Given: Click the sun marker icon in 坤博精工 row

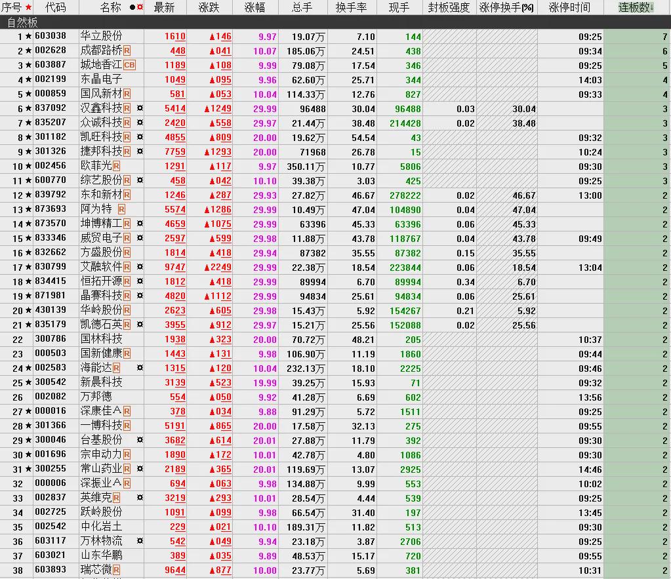Looking at the screenshot, I should (x=140, y=224).
